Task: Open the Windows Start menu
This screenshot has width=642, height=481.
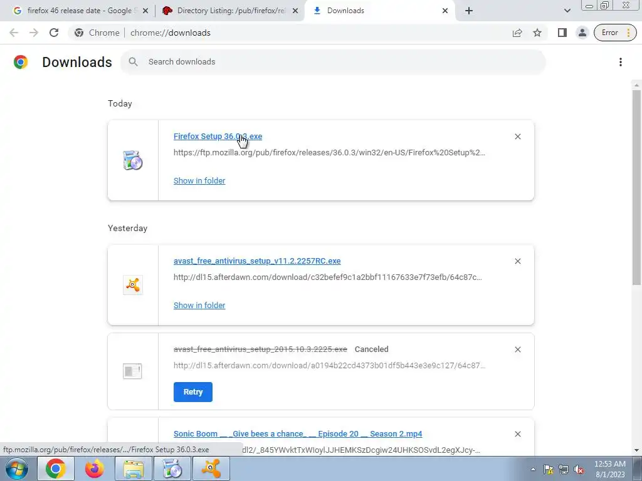Action: [16, 468]
